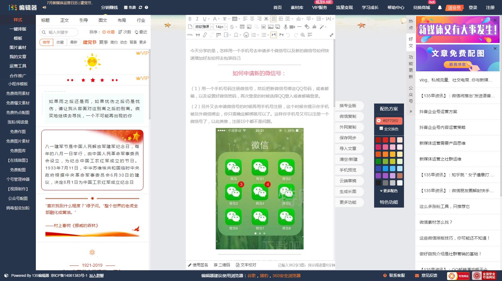Open the emoji picker in the toolbar
Viewport: 502px width, 281px height.
[246, 35]
